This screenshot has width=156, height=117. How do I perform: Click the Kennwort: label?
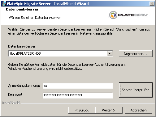pos(16,94)
